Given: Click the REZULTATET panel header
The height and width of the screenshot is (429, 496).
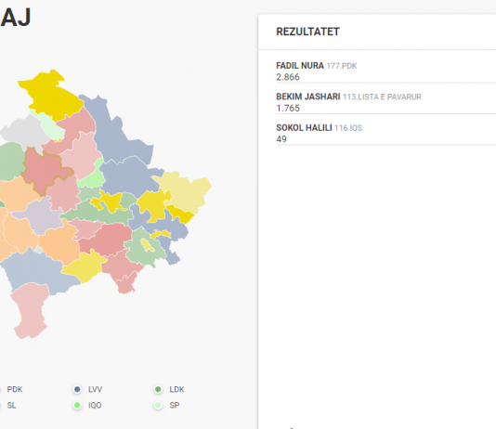Looking at the screenshot, I should tap(377, 32).
